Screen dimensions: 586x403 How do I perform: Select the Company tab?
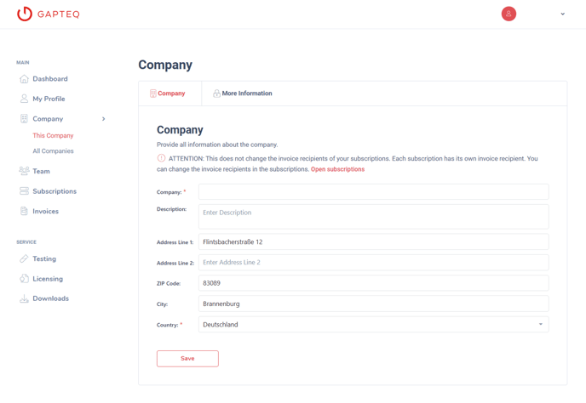coord(168,94)
